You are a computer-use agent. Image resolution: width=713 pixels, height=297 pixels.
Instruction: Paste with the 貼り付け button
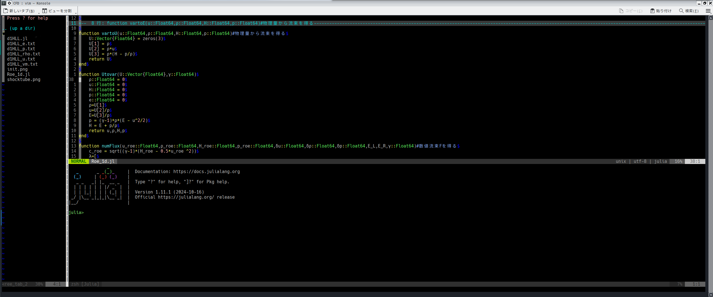[x=661, y=11]
